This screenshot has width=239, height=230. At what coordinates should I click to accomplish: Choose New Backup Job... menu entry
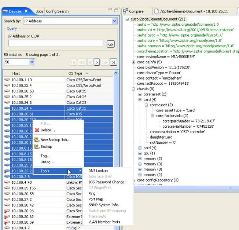[x=58, y=140]
